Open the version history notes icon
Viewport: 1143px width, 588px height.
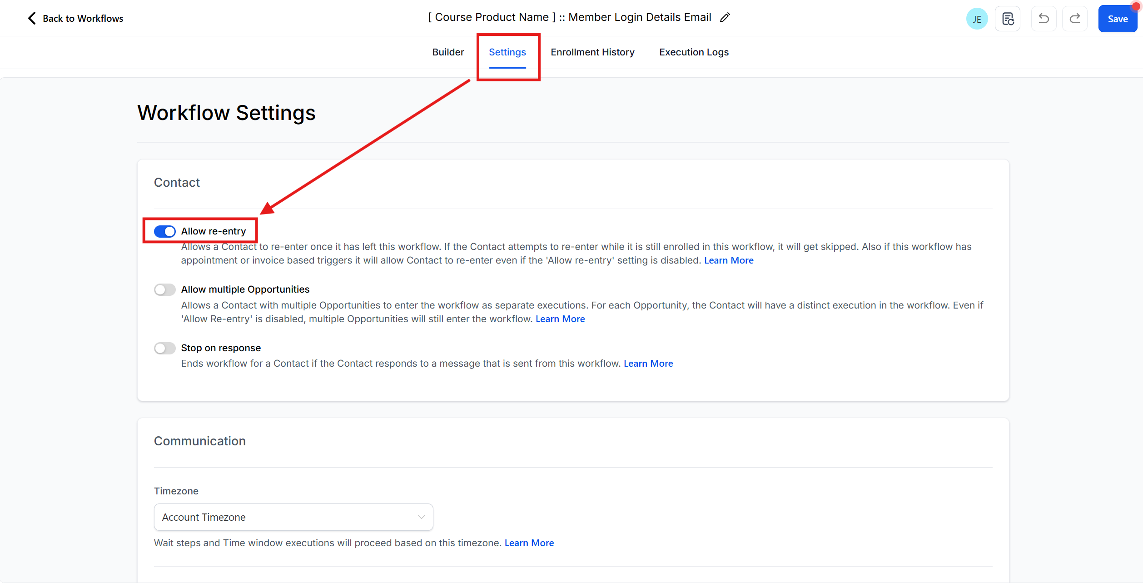pos(1008,19)
